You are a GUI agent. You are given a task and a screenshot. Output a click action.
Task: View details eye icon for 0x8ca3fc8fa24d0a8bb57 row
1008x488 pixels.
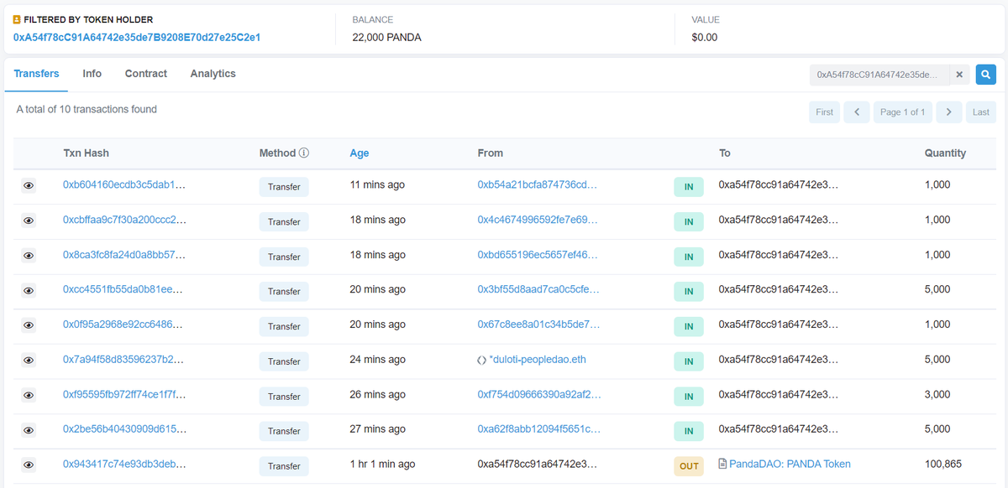pos(29,256)
